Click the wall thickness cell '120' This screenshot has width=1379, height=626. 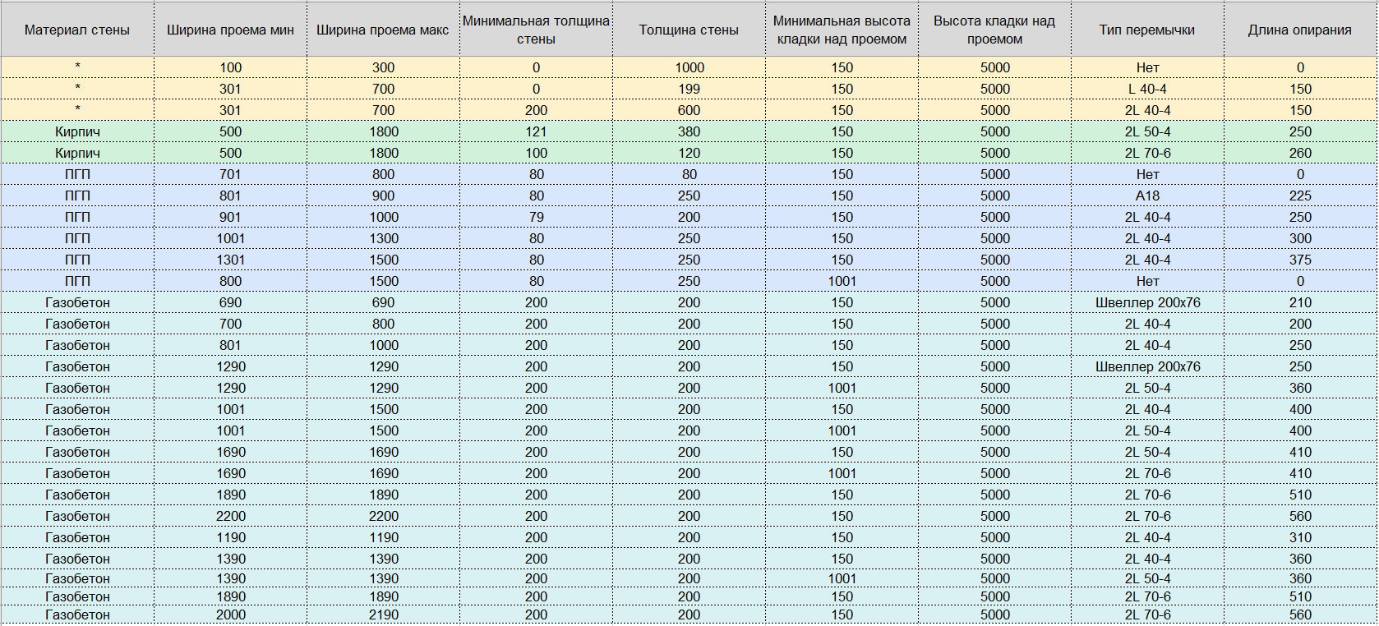click(689, 153)
